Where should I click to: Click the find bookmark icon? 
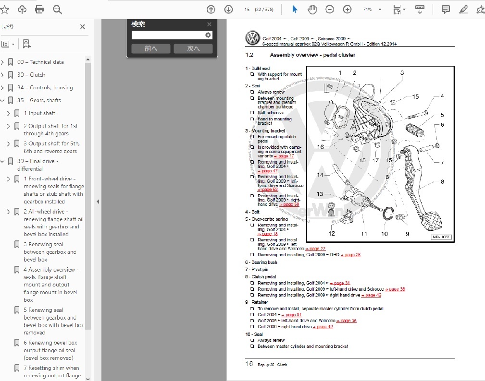(x=26, y=44)
